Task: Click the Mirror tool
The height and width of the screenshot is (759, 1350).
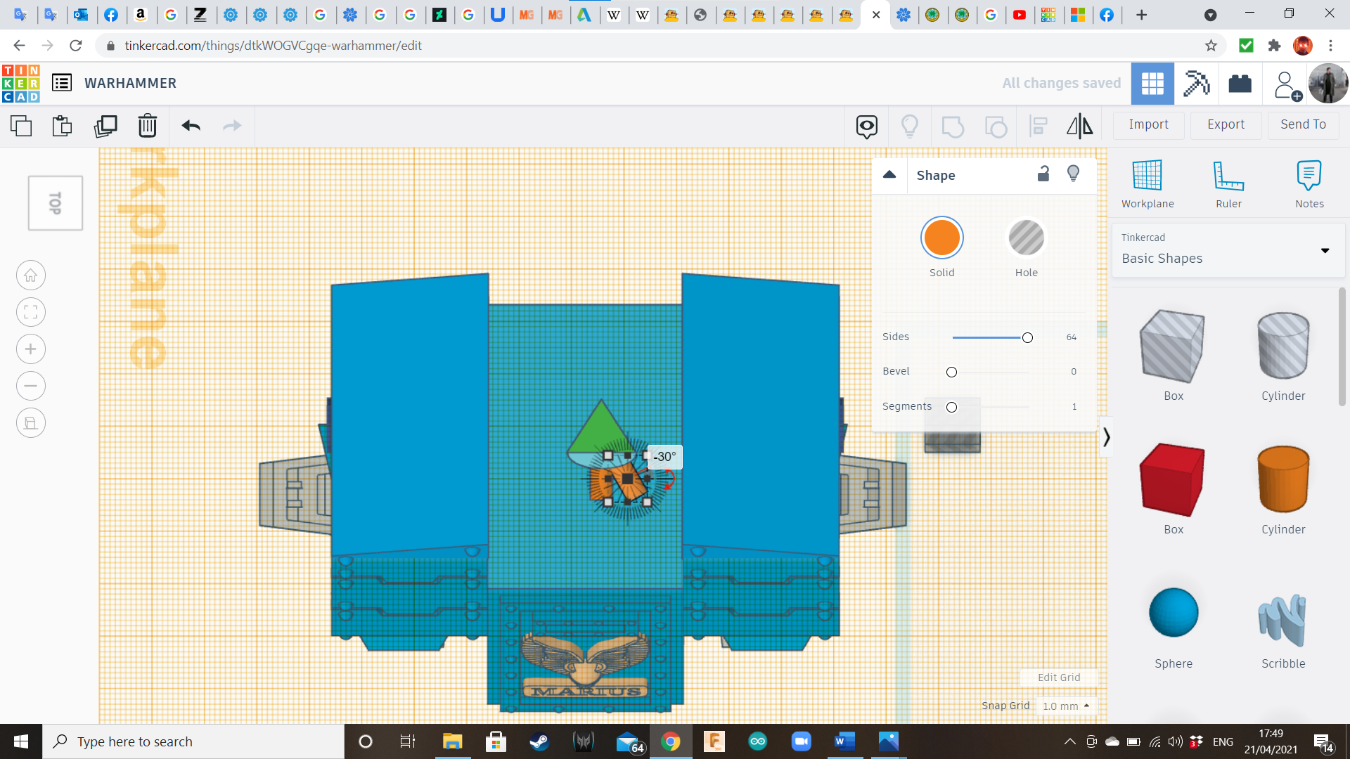Action: pos(1080,126)
